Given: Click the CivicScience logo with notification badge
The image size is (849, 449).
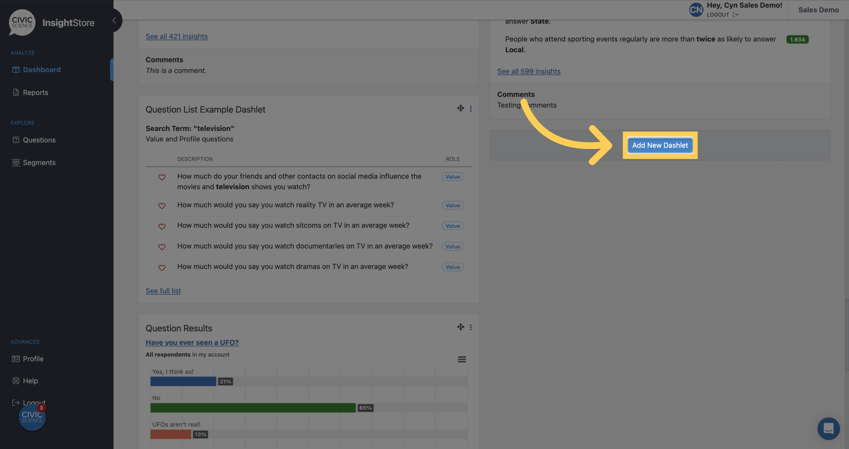Looking at the screenshot, I should click(x=32, y=418).
